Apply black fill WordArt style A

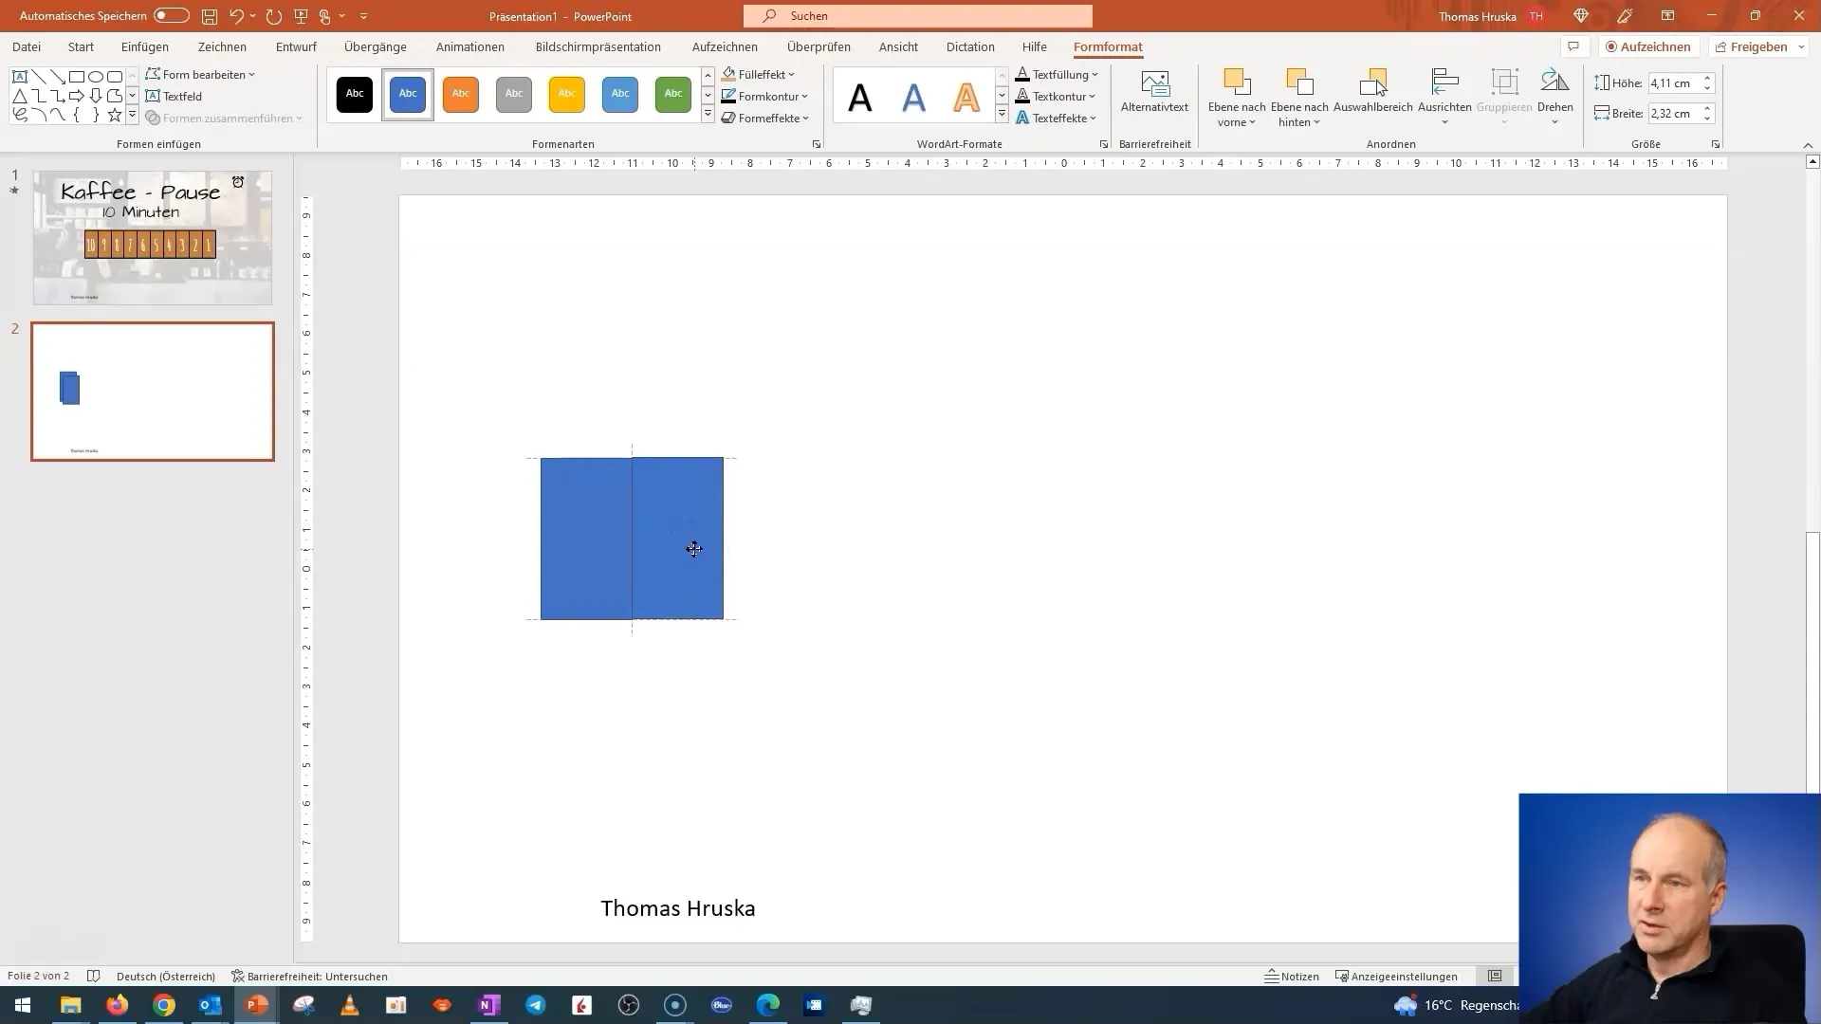coord(860,97)
